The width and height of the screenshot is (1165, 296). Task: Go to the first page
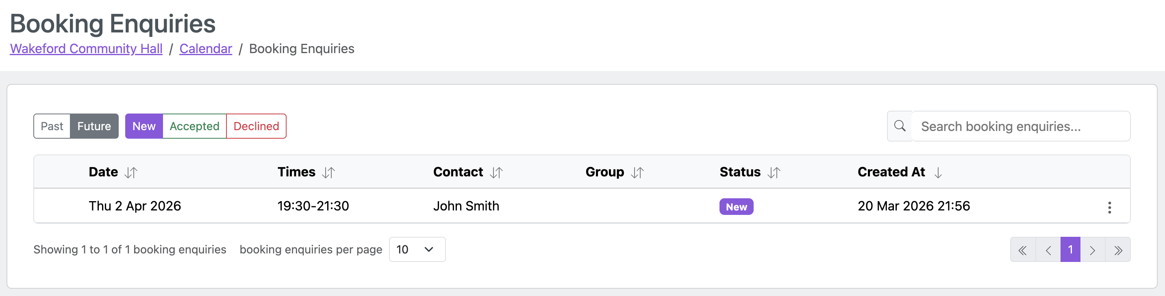(x=1023, y=250)
